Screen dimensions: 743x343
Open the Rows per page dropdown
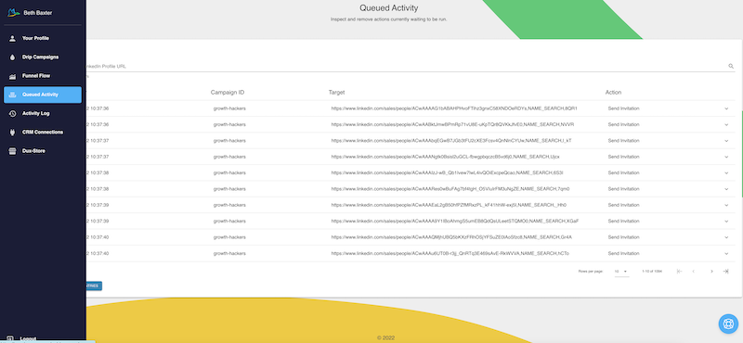(x=621, y=271)
